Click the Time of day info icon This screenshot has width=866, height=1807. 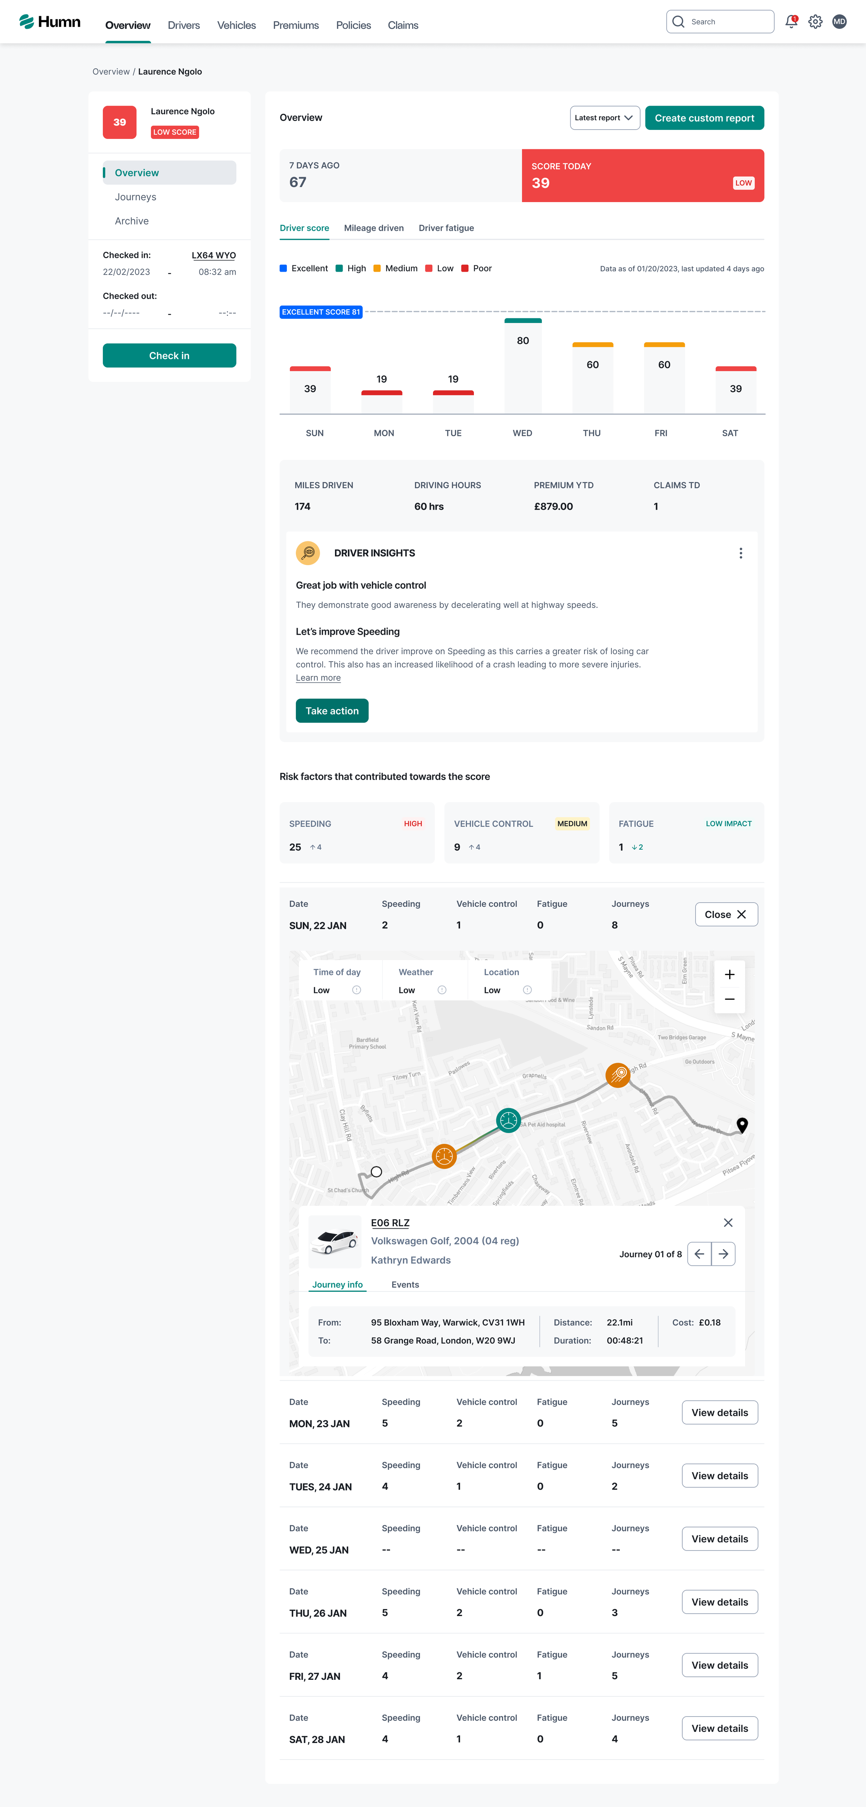pyautogui.click(x=356, y=990)
